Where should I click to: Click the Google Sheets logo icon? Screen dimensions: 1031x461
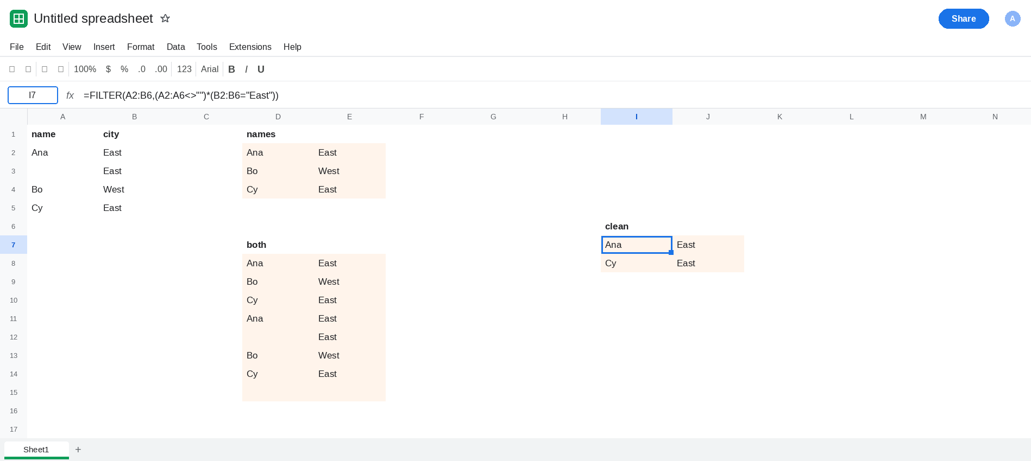pyautogui.click(x=18, y=18)
